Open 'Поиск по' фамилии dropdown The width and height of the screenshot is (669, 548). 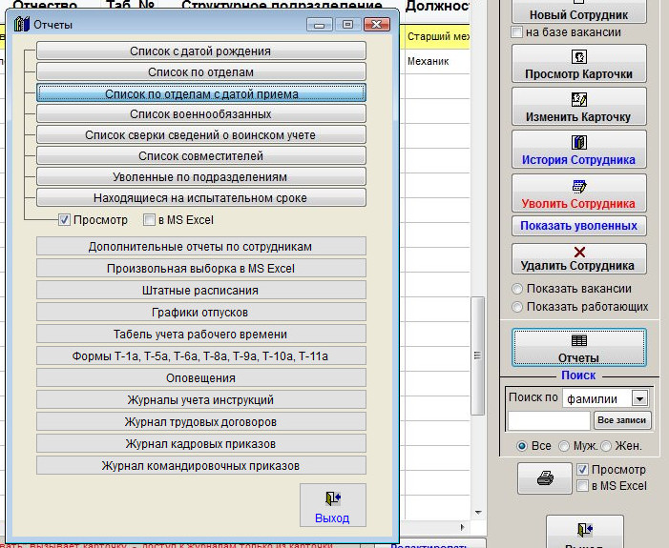[x=639, y=399]
